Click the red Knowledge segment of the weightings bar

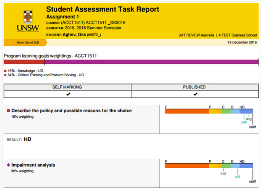pyautogui.click(x=24, y=62)
